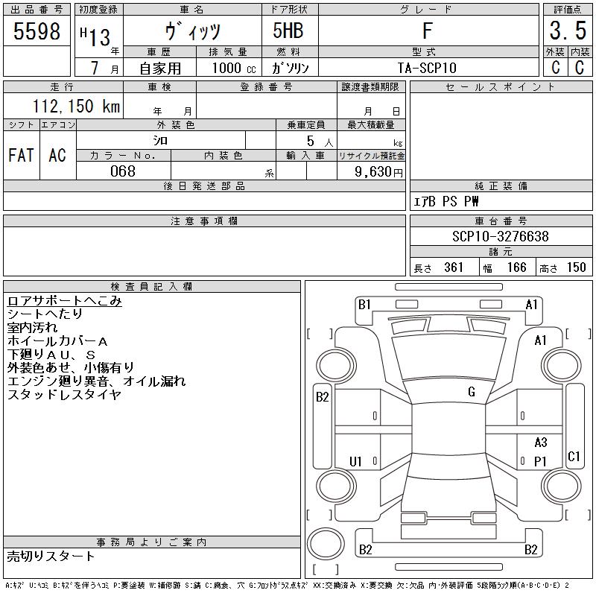
Task: Select the 注意事項欄 header
Action: click(204, 221)
